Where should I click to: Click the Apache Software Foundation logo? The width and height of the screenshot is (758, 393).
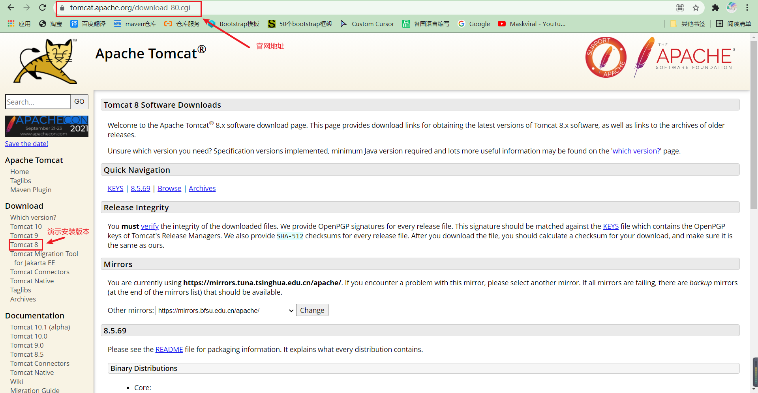click(x=685, y=57)
